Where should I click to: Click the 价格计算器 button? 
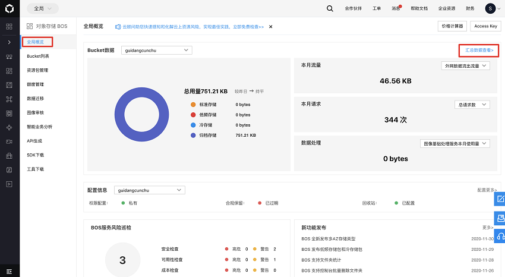452,26
